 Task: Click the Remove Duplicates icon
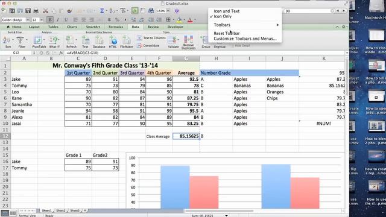(188, 39)
